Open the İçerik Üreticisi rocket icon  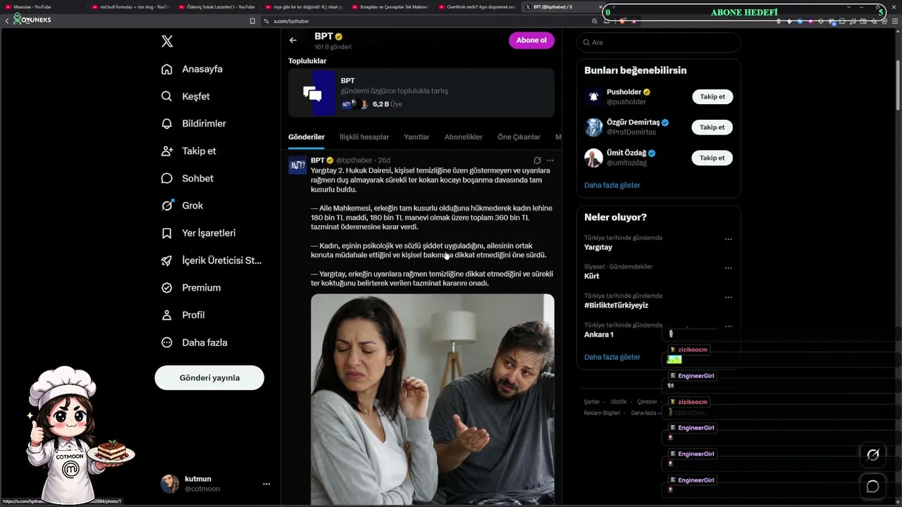pos(167,261)
